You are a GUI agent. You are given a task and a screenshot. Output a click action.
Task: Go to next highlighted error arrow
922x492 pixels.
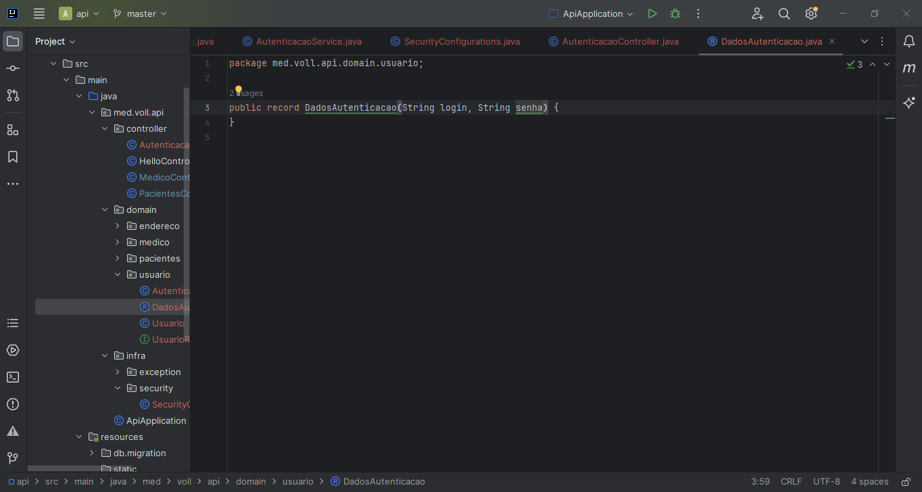point(887,64)
